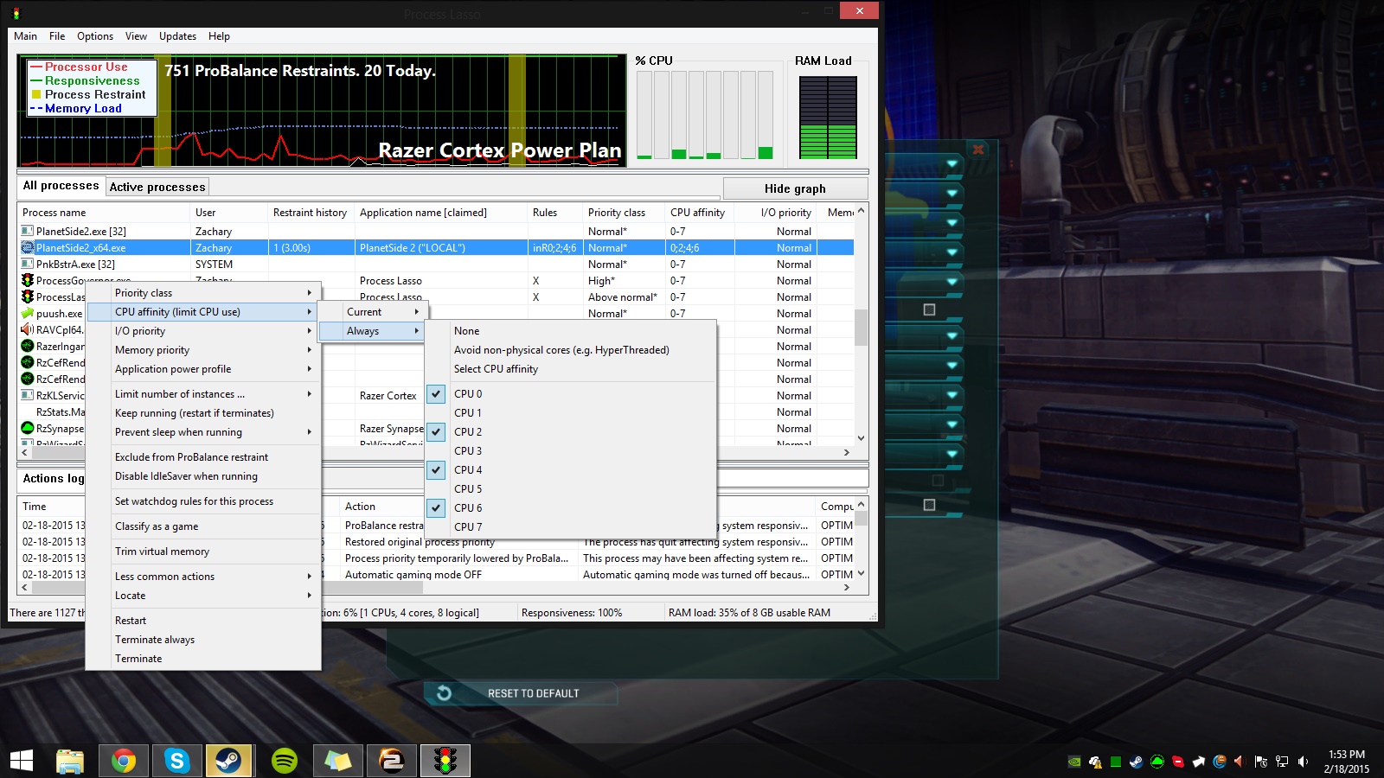
Task: Click the PnkBstrA.exe process icon
Action: pyautogui.click(x=28, y=264)
